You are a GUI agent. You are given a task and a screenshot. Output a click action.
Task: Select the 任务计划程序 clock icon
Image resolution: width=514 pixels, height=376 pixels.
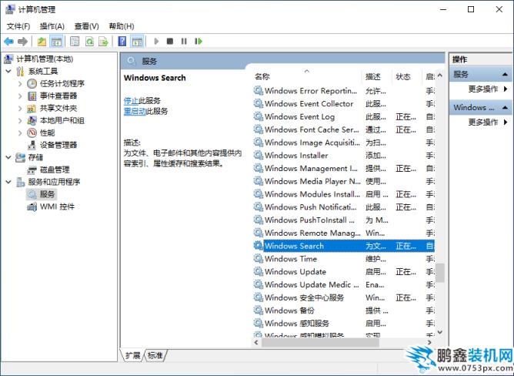tap(32, 84)
